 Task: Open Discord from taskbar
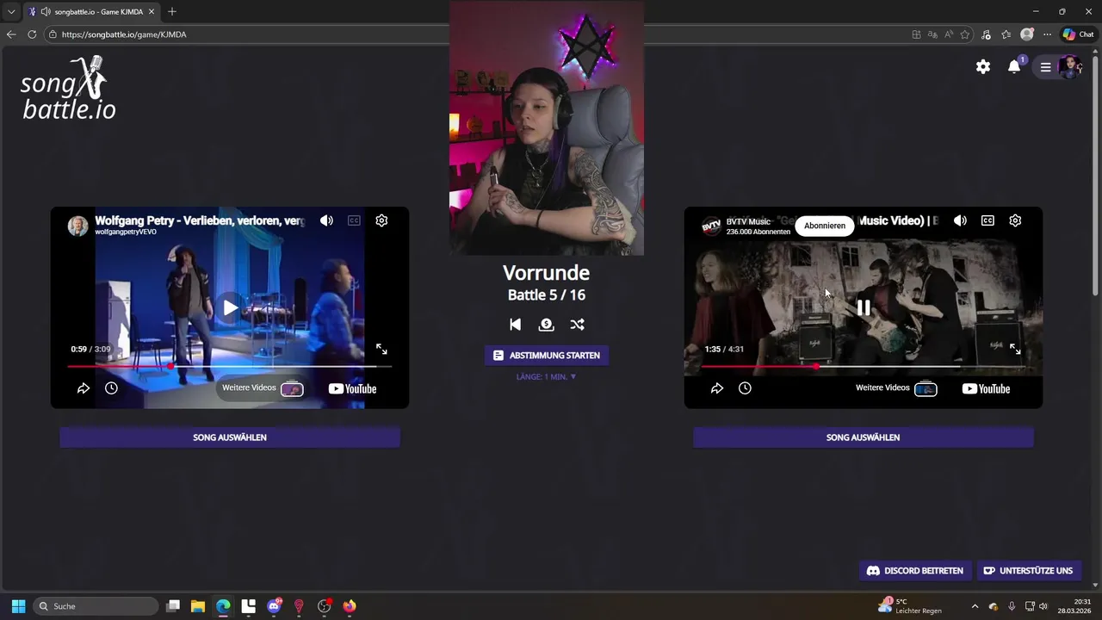tap(275, 606)
